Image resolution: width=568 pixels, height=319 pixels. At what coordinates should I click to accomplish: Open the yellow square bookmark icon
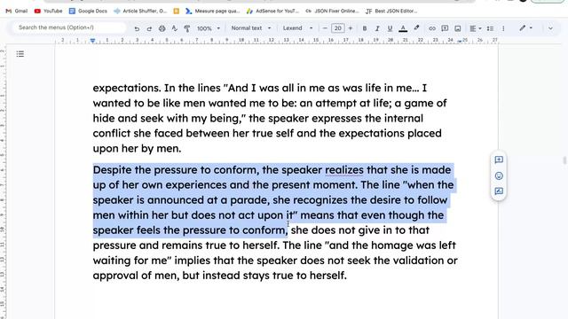tap(177, 12)
